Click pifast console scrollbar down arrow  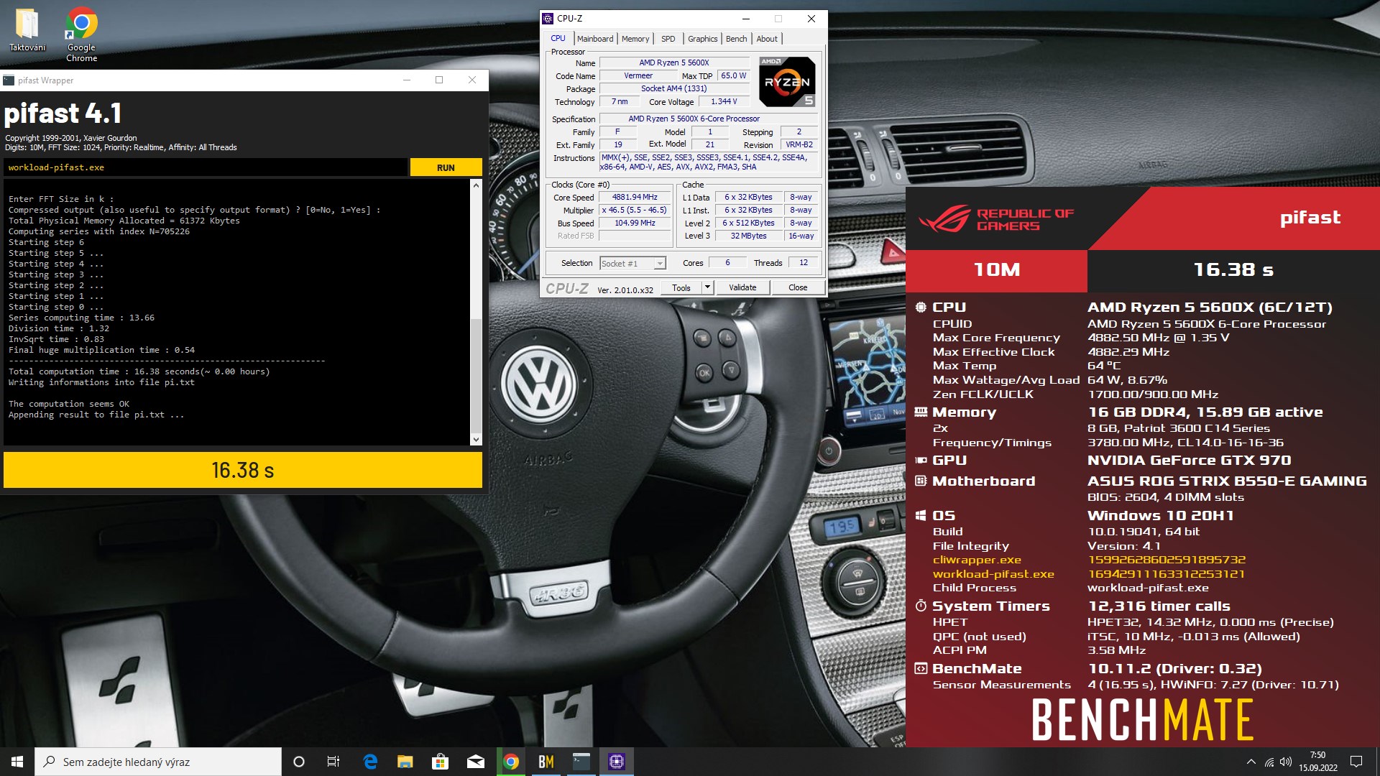(475, 440)
